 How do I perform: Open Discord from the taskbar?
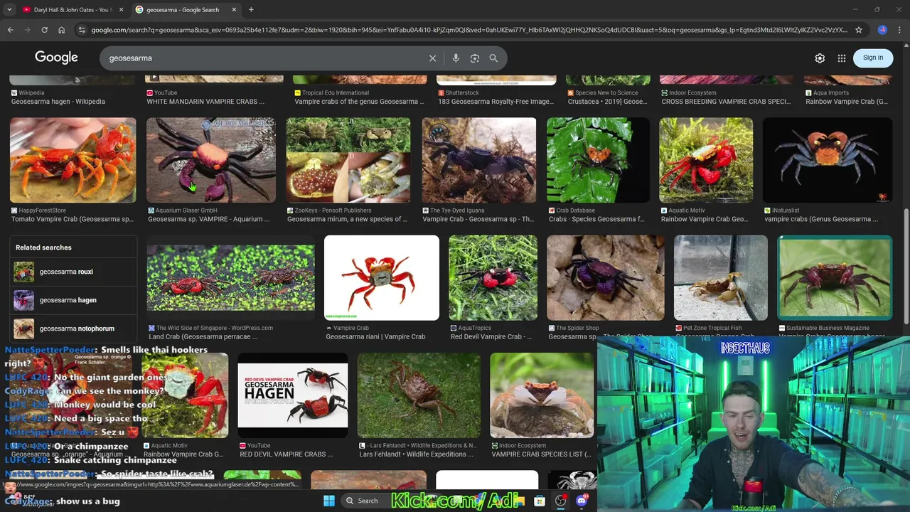[x=582, y=501]
